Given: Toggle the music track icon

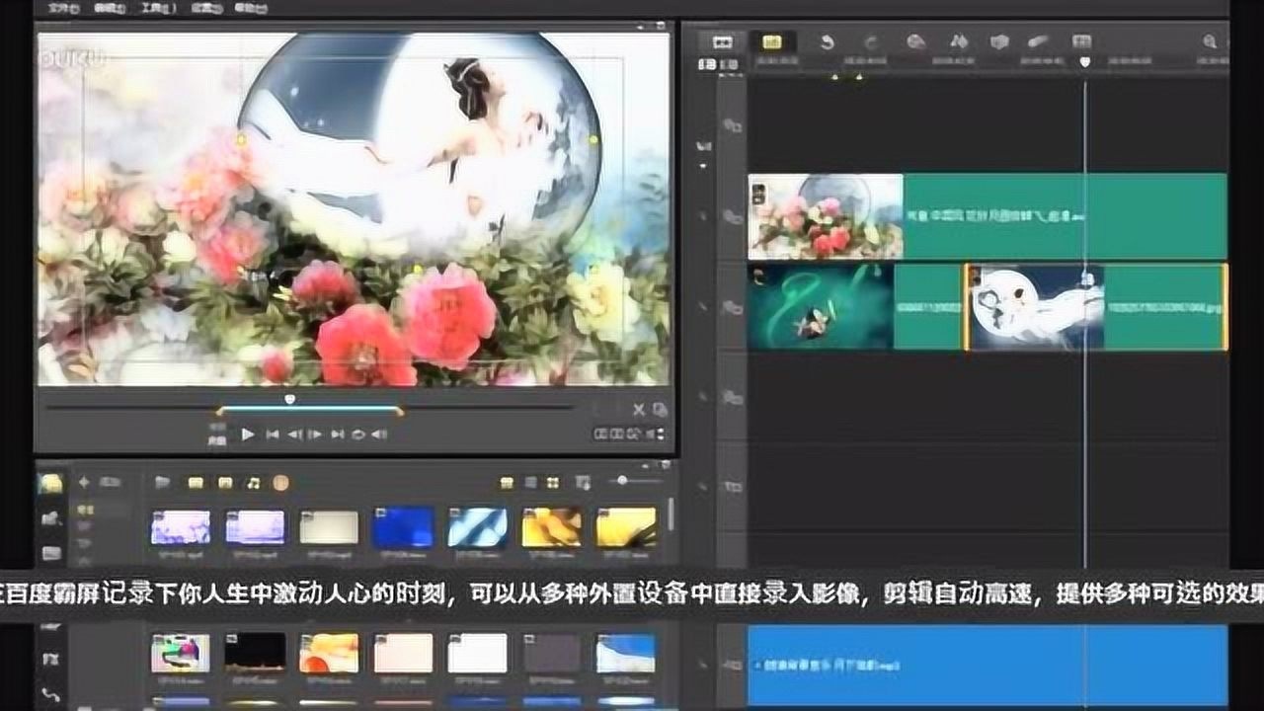Looking at the screenshot, I should [x=732, y=666].
